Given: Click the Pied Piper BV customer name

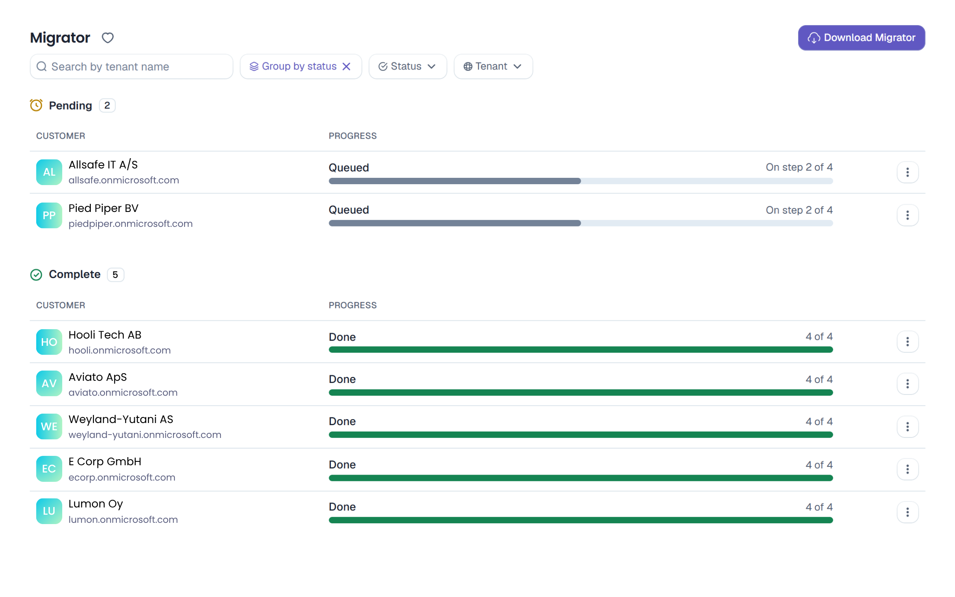Looking at the screenshot, I should (104, 208).
